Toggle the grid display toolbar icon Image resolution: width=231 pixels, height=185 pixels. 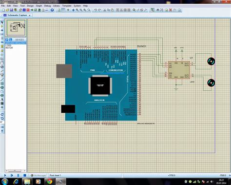tap(63, 10)
